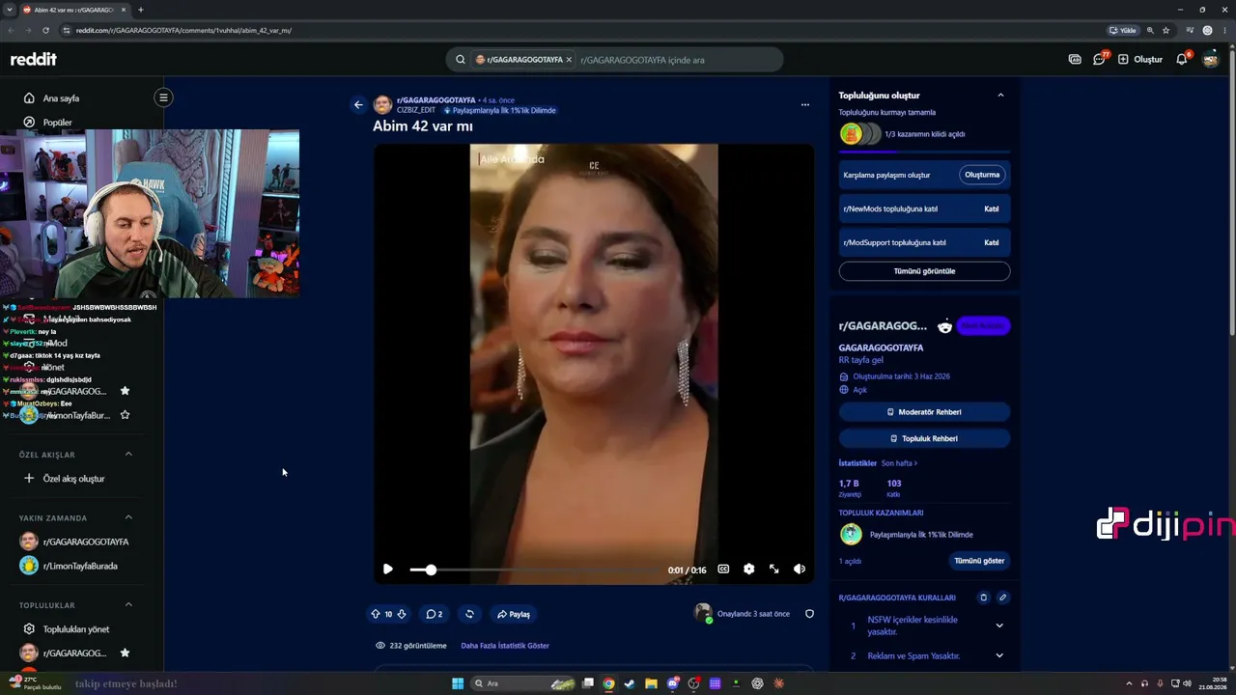Image resolution: width=1236 pixels, height=695 pixels.
Task: Click Özel akış oluştur
Action: click(73, 479)
